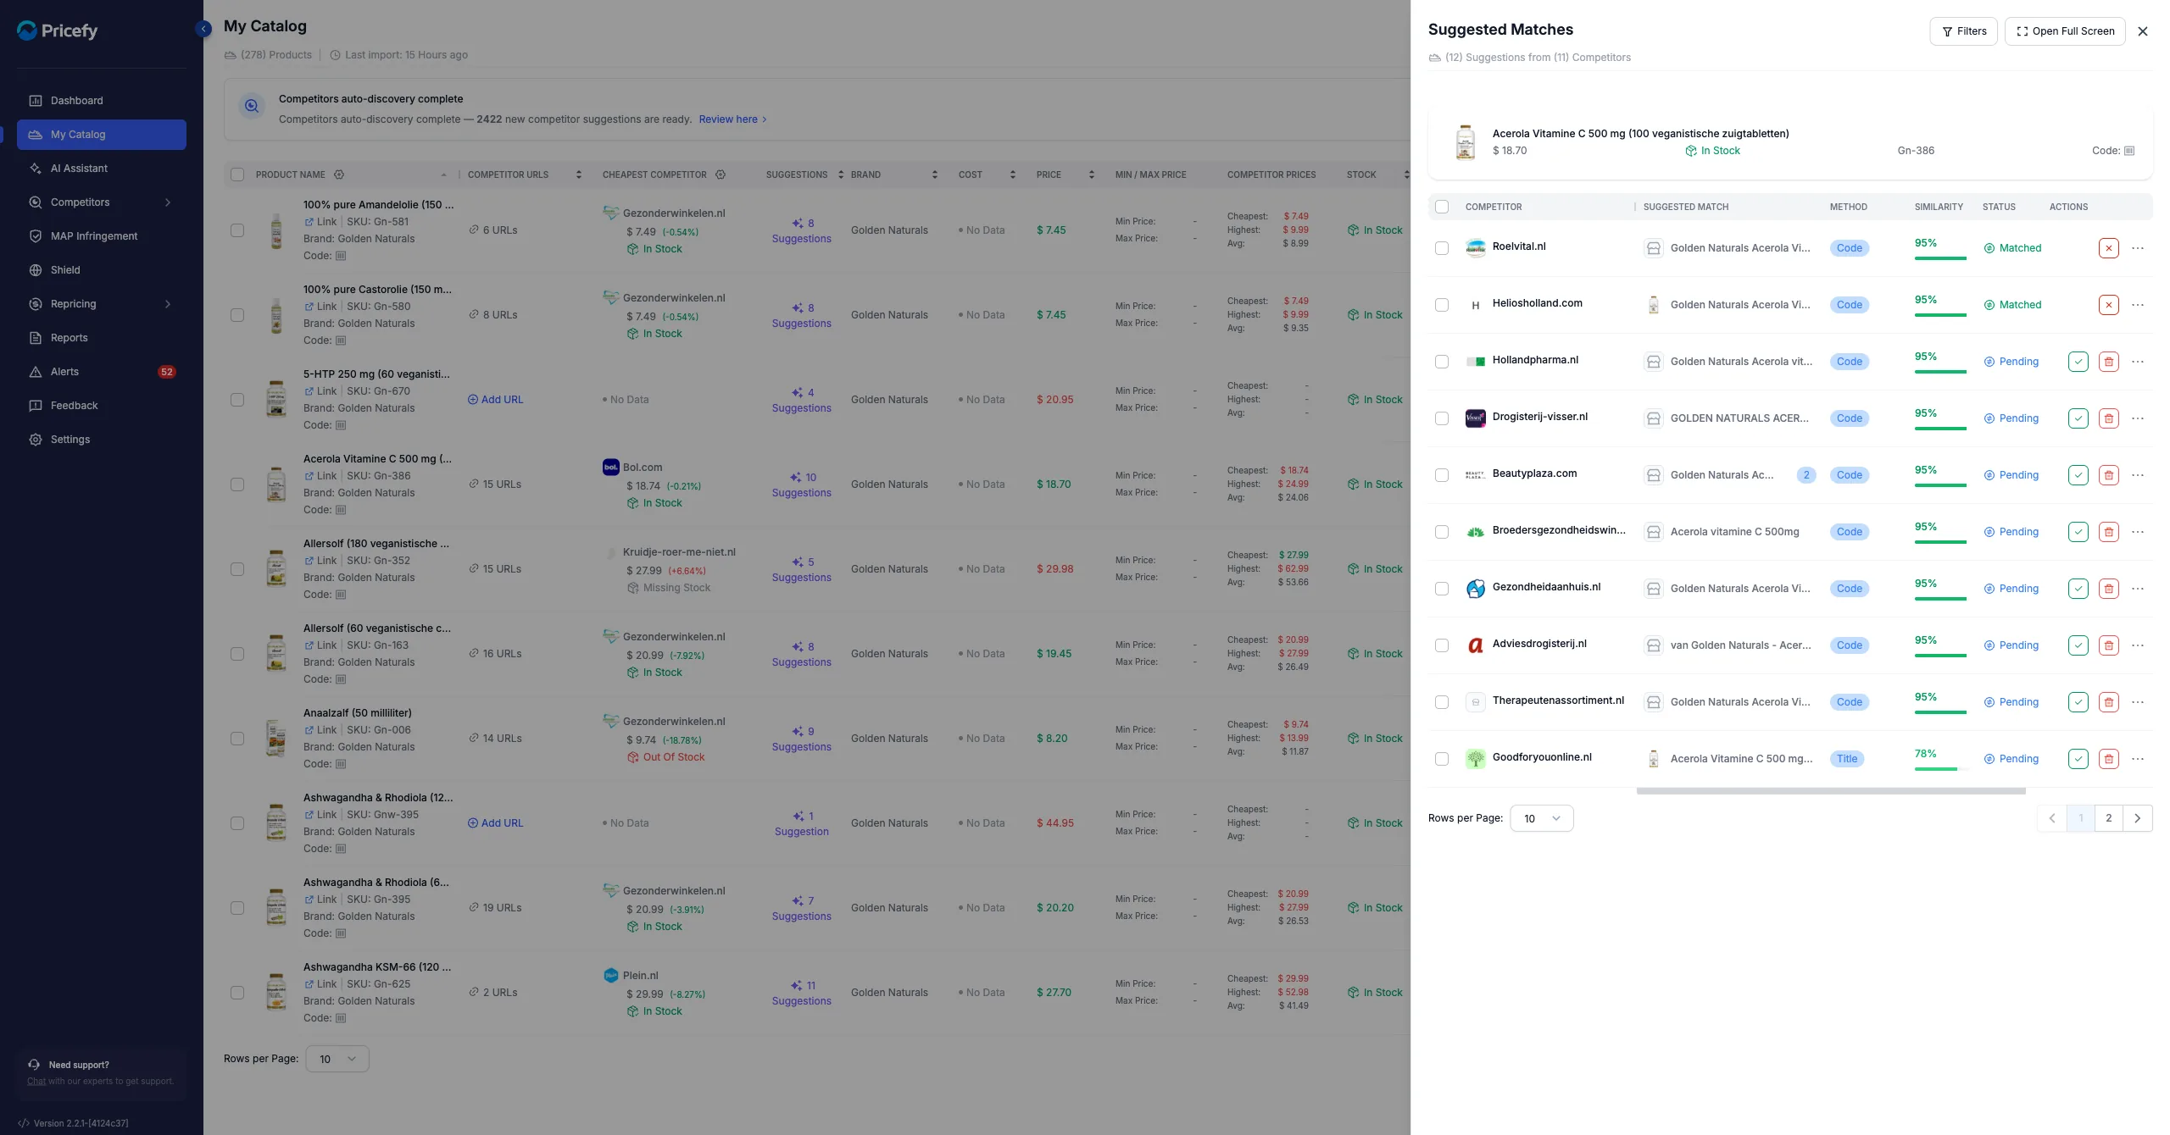Toggle select-all checkbox in Suggested Matches table
This screenshot has height=1135, width=2170.
click(x=1442, y=207)
